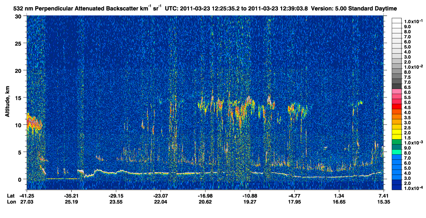Viewport: 426px width, 218px height.
Task: Click the altitude tick label 10
Action: point(18,125)
